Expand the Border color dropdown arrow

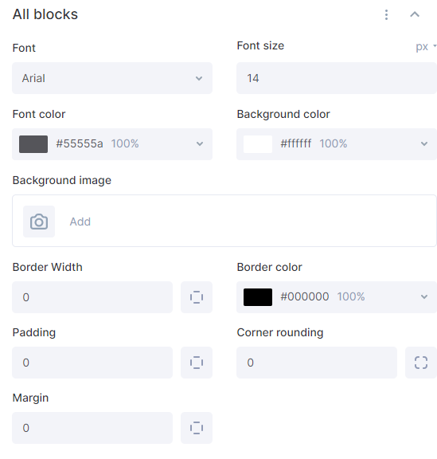pos(424,296)
